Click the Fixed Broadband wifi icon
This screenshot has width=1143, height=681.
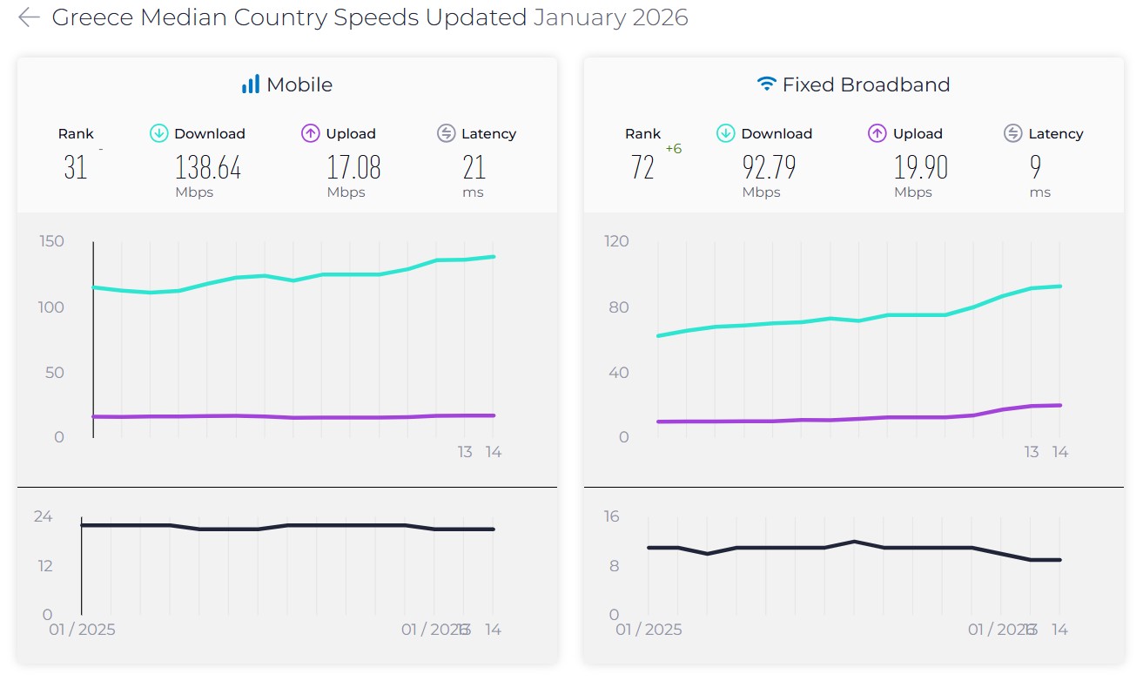[766, 84]
